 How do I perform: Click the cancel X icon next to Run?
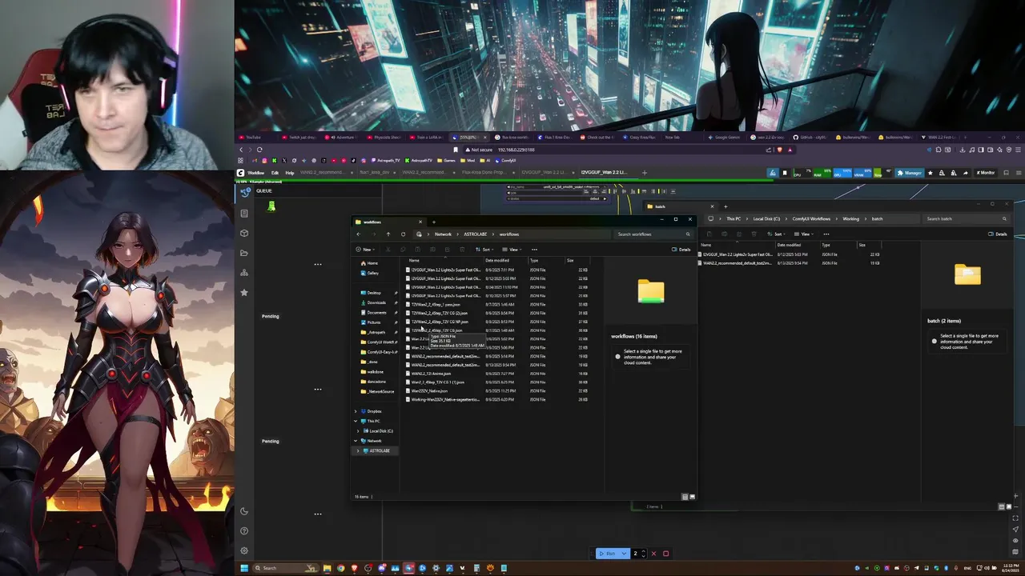pos(653,554)
